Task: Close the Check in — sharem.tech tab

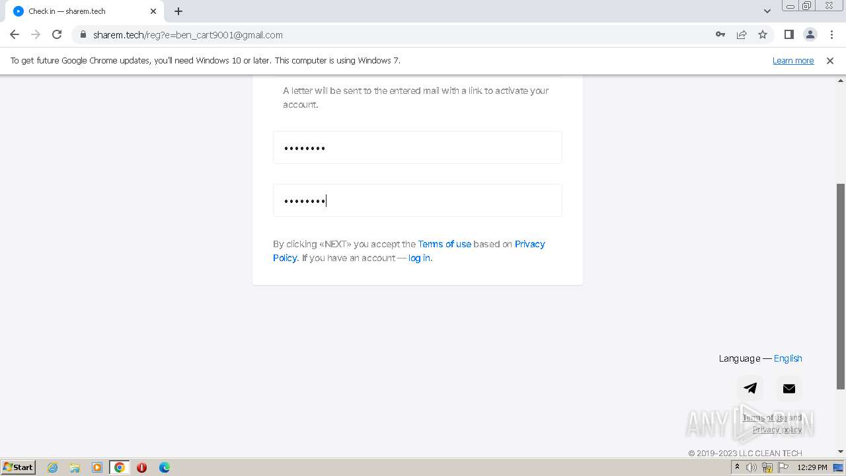Action: coord(153,11)
